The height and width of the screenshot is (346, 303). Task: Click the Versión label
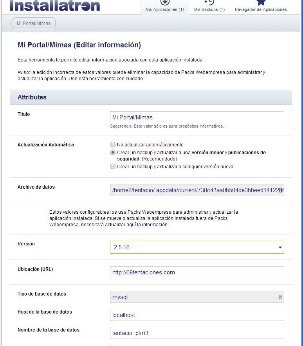click(x=26, y=243)
